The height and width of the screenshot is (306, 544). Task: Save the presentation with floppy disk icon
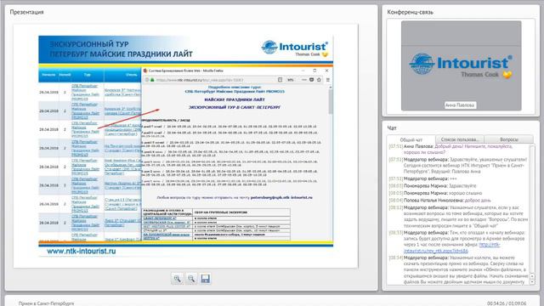tap(206, 279)
